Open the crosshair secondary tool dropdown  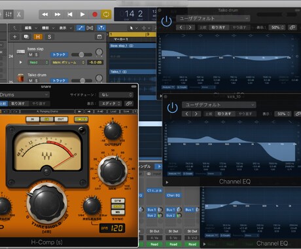point(146,28)
